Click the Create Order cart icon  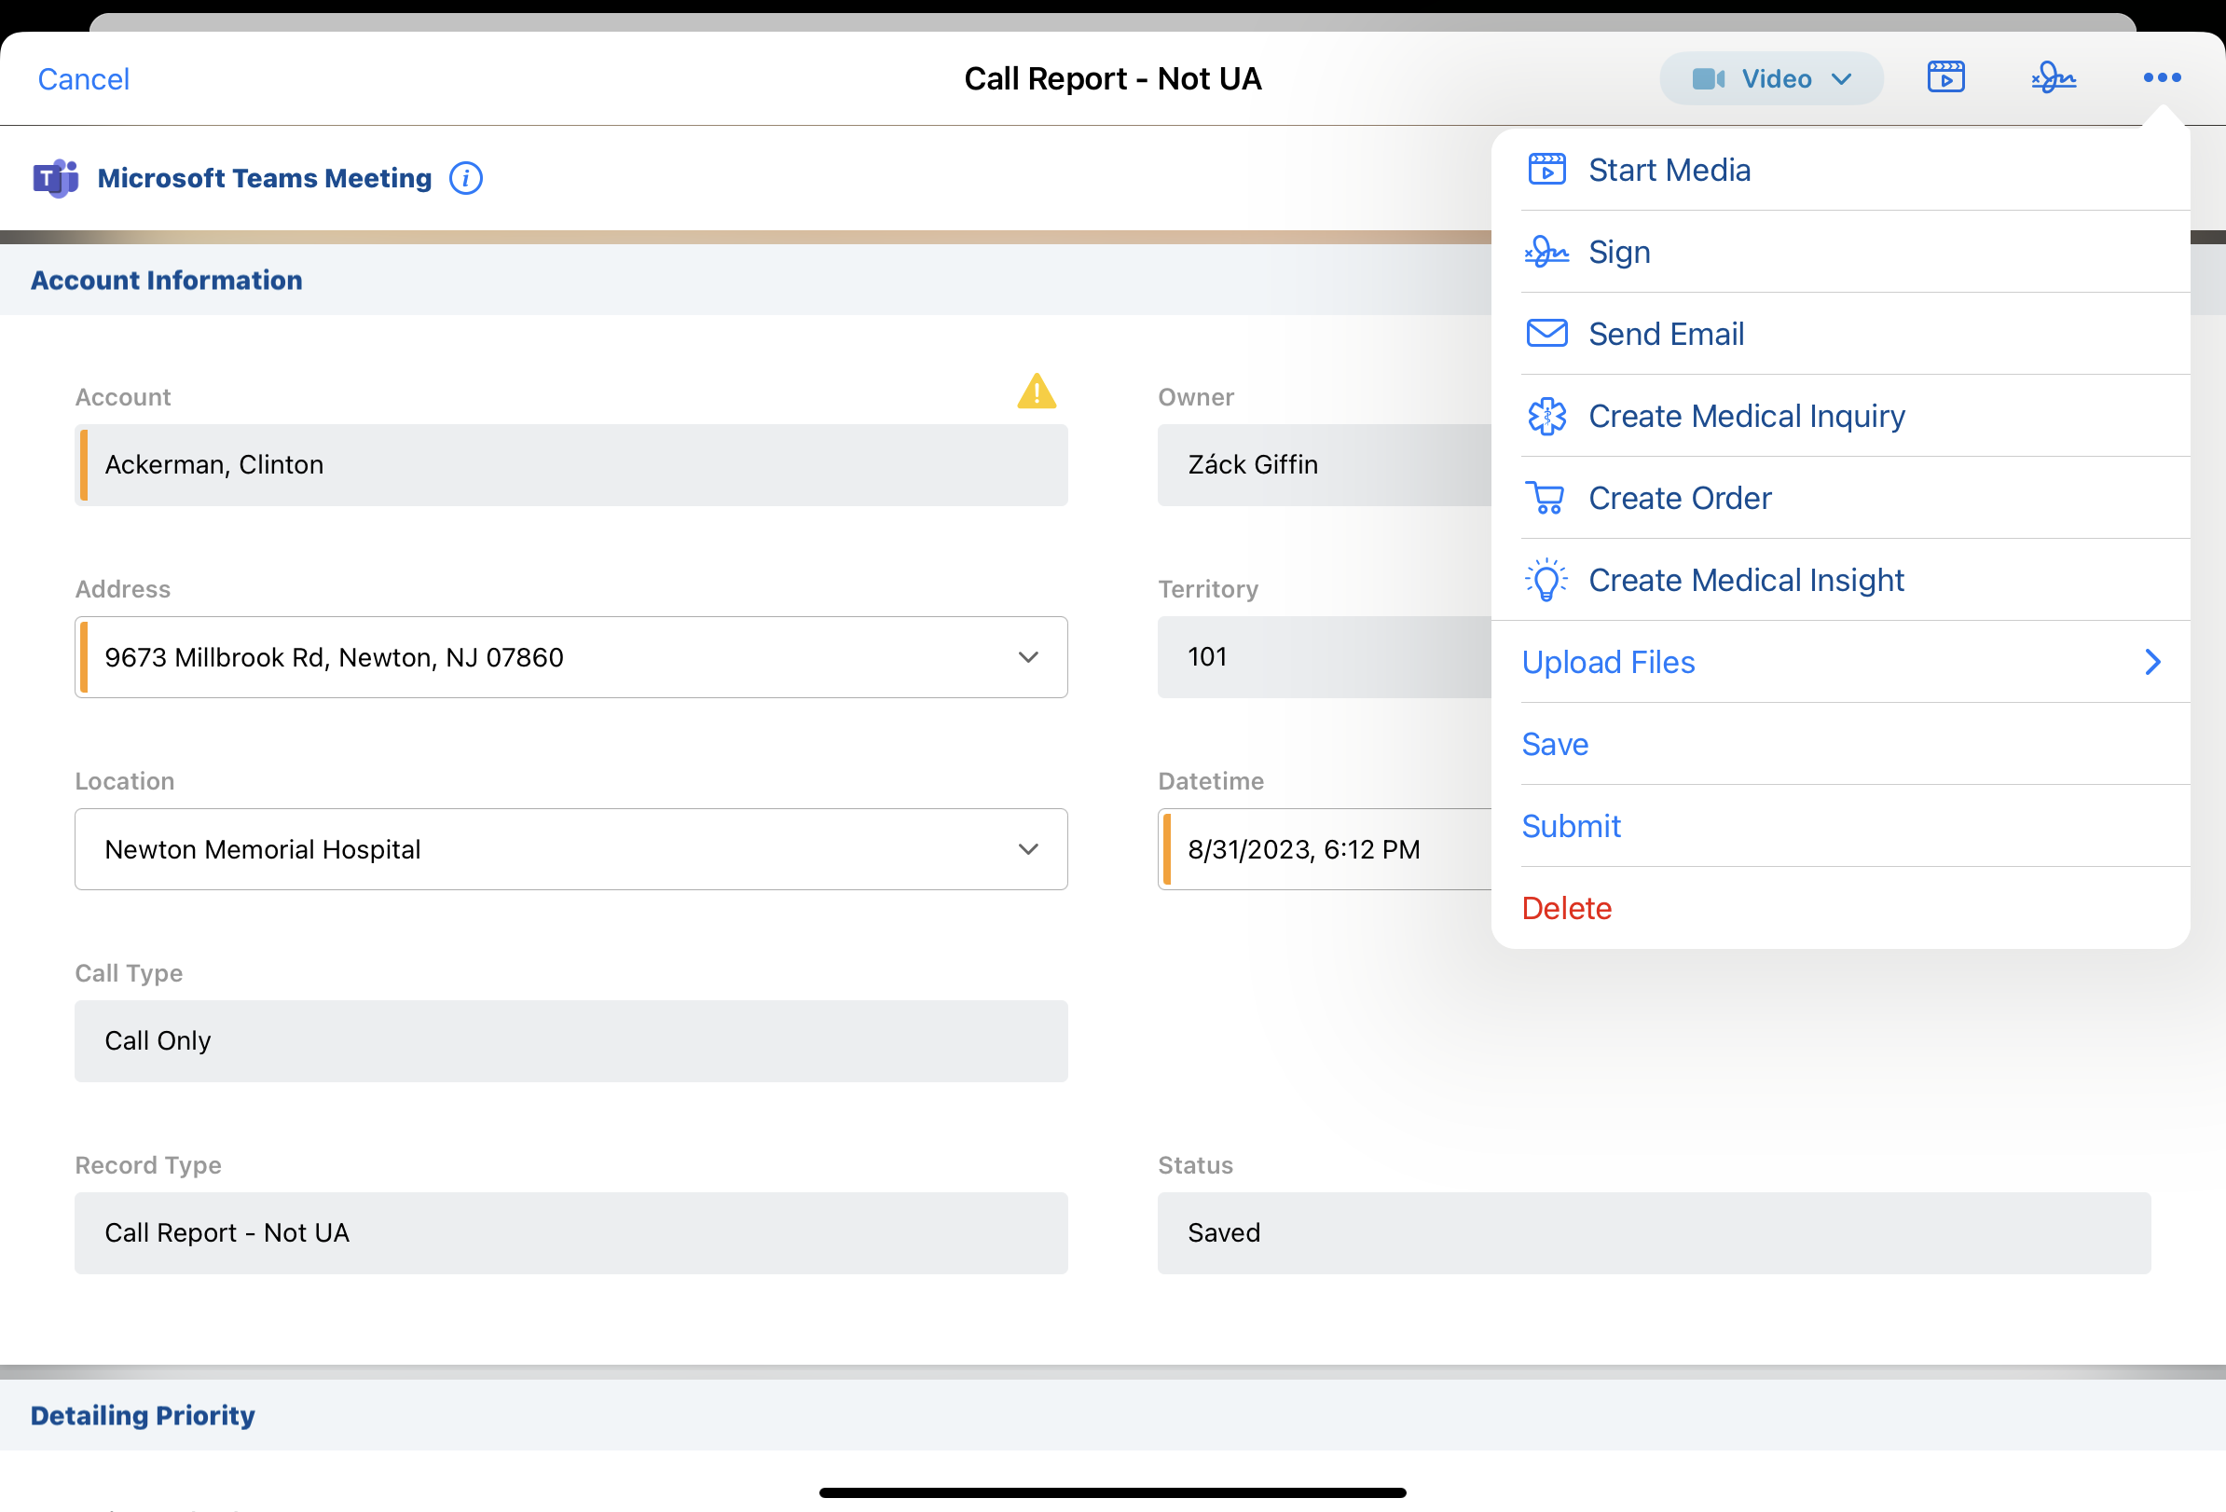[1546, 498]
